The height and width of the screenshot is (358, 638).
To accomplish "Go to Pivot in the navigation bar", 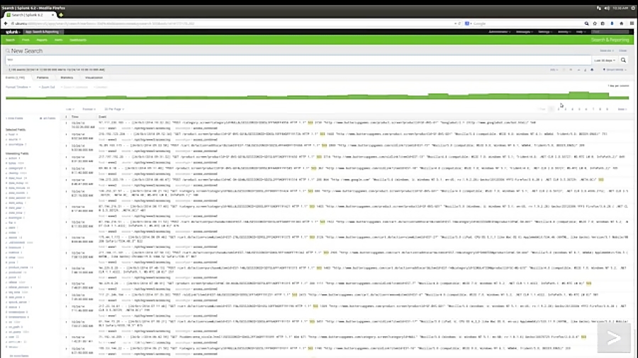I will point(26,40).
